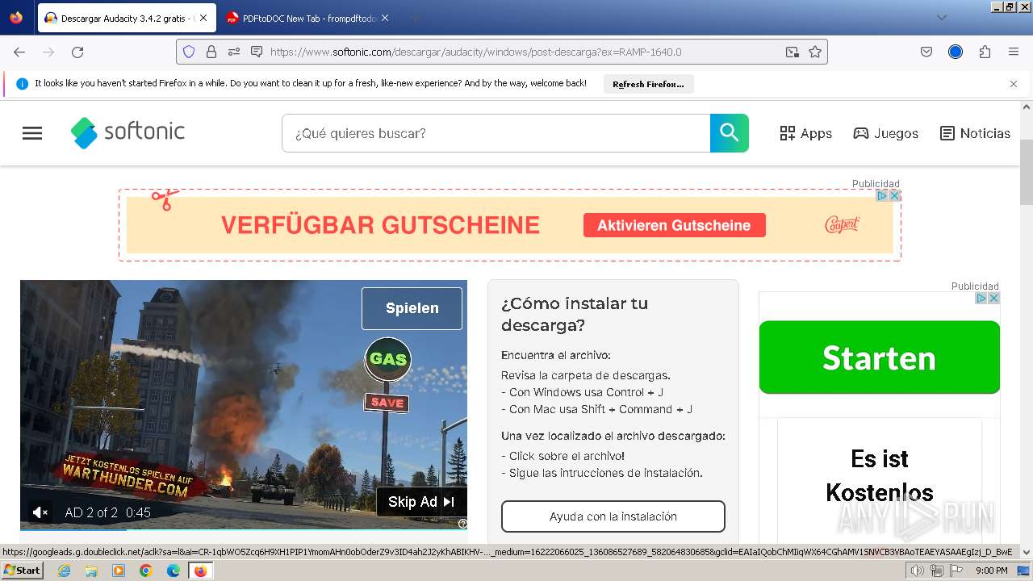Click the site security padlock icon
The image size is (1033, 581).
coord(211,52)
